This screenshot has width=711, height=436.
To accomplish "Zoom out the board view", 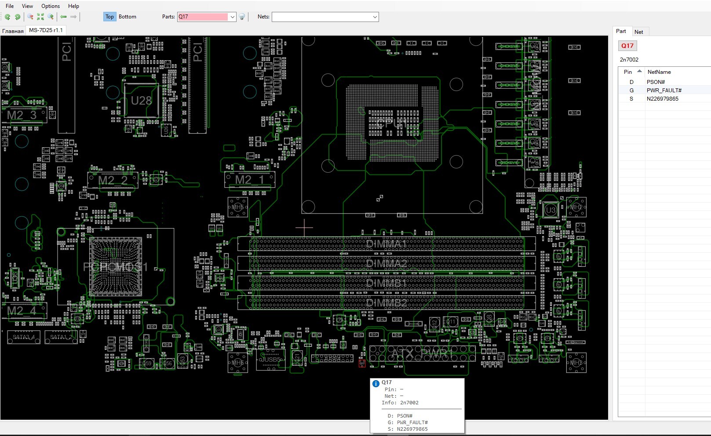I will (30, 17).
